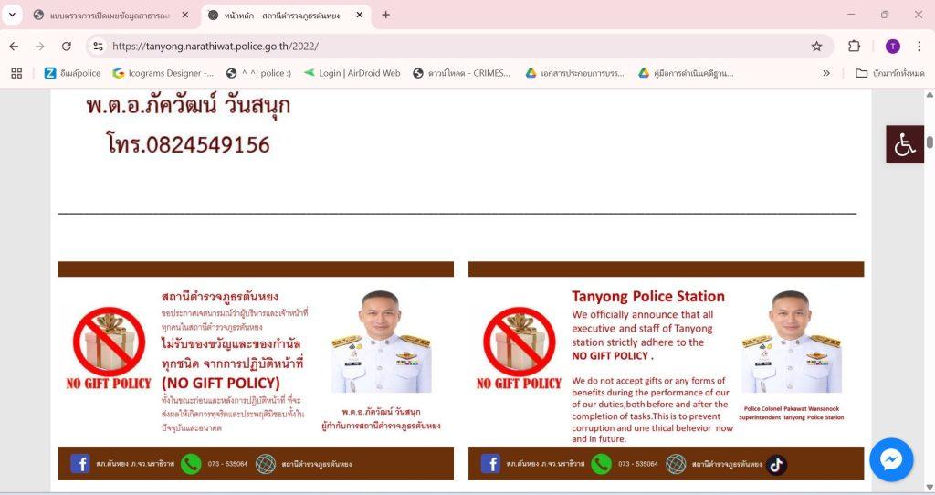Open a new browser tab
This screenshot has height=495, width=935.
click(386, 15)
